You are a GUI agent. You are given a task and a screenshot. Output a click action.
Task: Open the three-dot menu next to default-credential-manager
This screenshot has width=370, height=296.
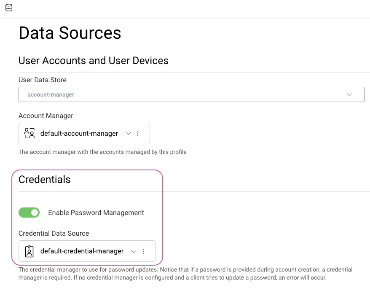click(x=143, y=251)
